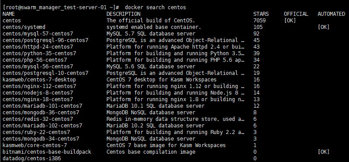Click centos/postgresql-10-centos7 image name
349x162 pixels.
click(x=45, y=73)
